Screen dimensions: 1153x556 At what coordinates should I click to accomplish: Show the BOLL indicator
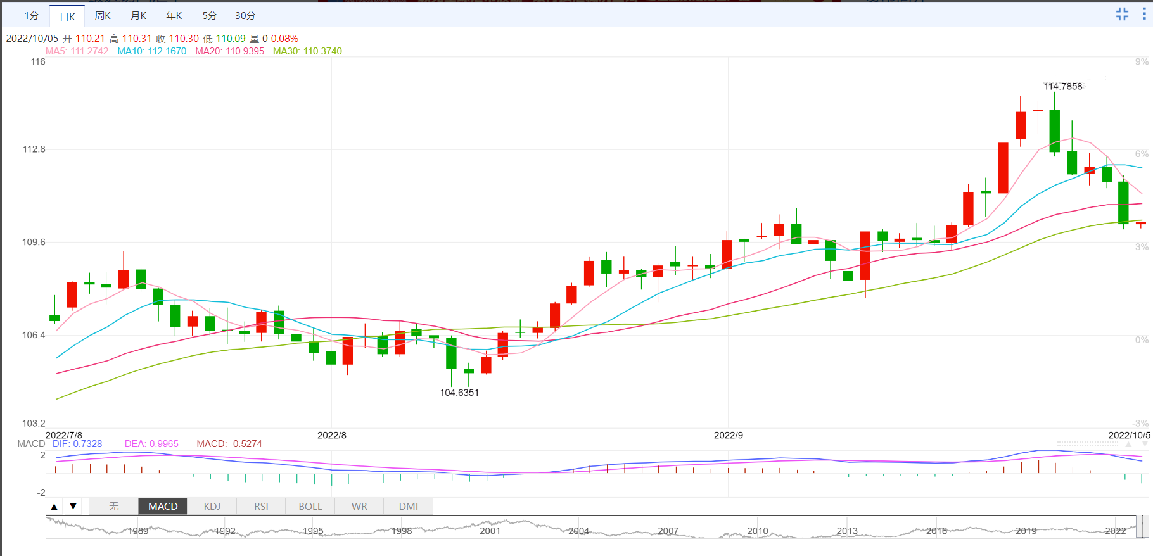310,507
